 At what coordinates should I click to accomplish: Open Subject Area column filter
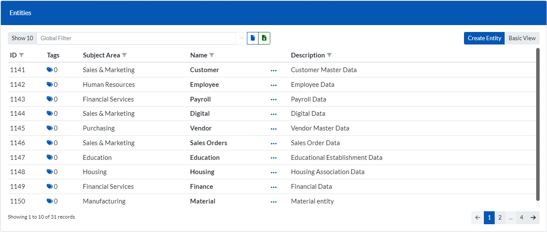pos(125,55)
